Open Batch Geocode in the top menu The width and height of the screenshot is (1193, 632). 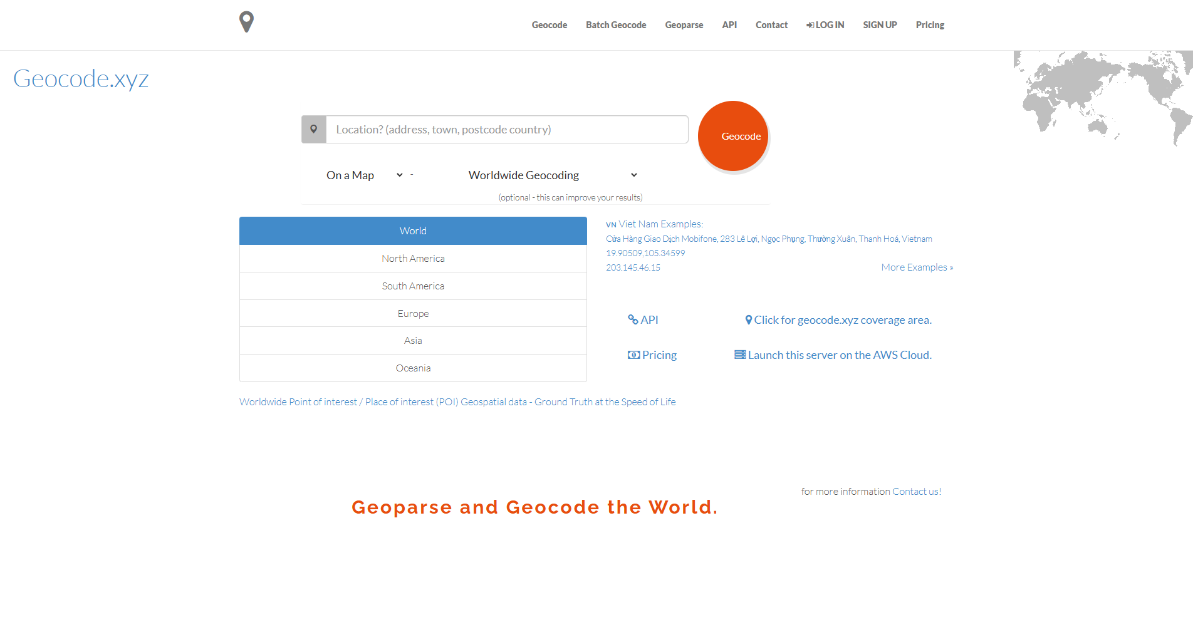616,25
